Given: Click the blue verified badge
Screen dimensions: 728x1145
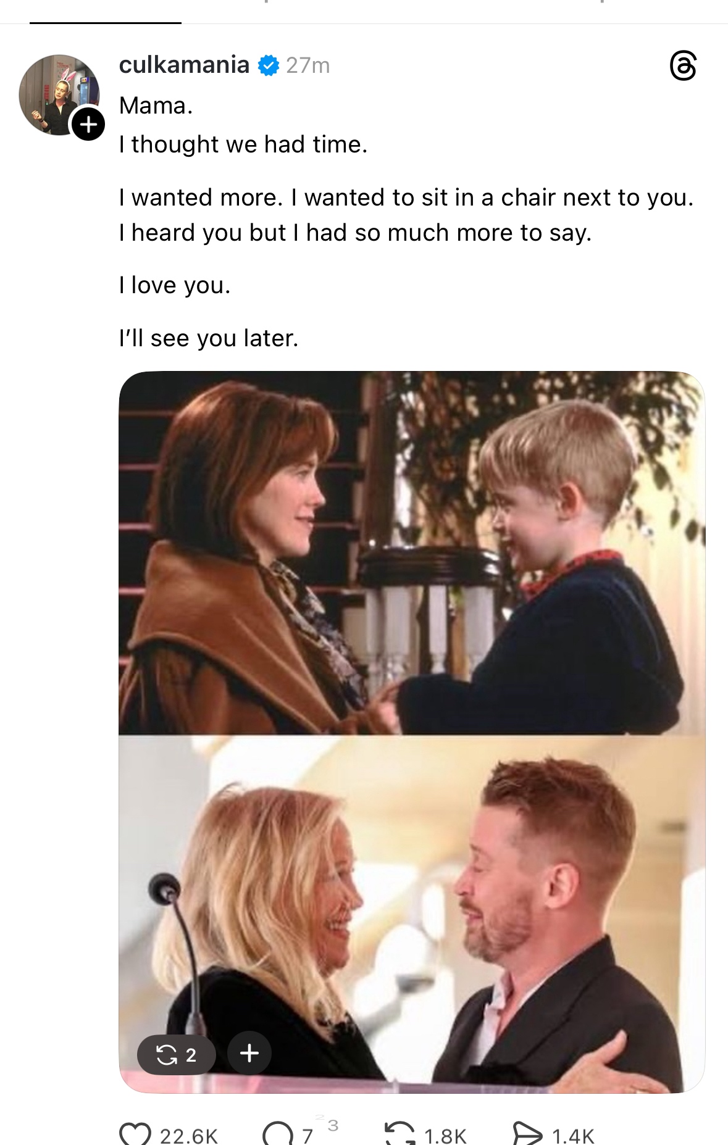Looking at the screenshot, I should click(x=268, y=65).
